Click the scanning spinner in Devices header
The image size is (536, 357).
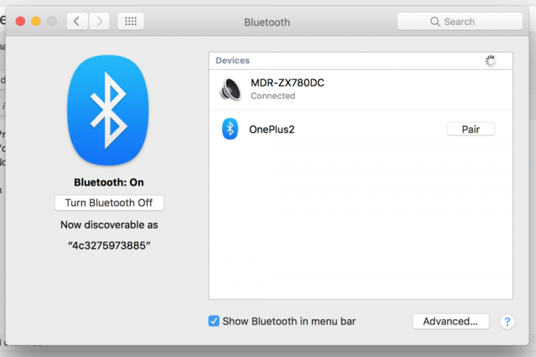point(491,61)
